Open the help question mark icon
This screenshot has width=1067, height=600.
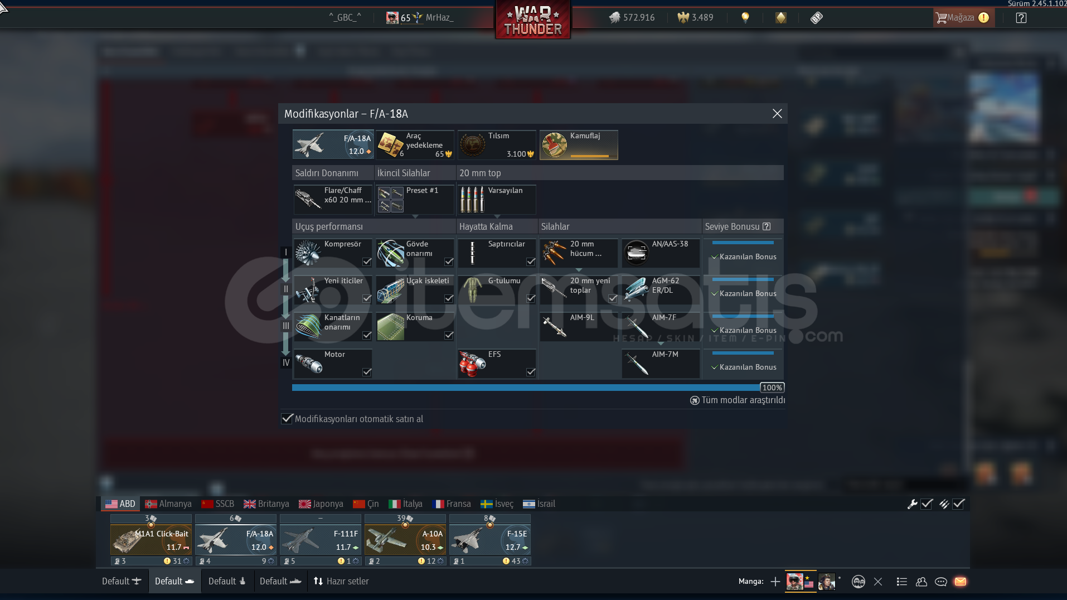1021,17
